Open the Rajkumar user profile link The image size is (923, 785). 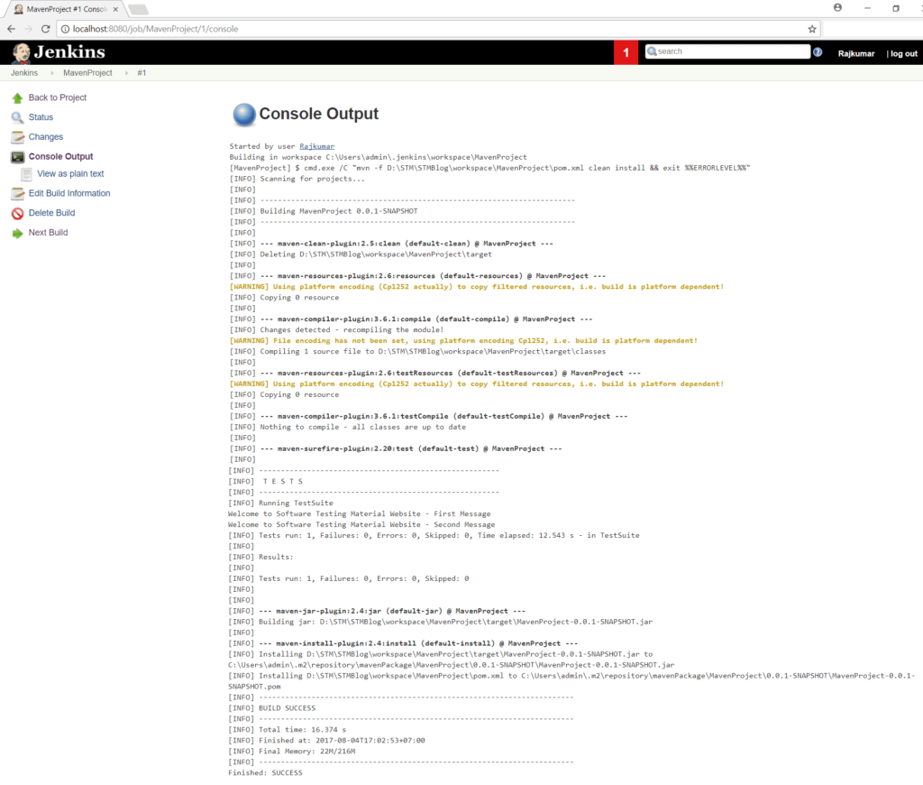coord(855,53)
